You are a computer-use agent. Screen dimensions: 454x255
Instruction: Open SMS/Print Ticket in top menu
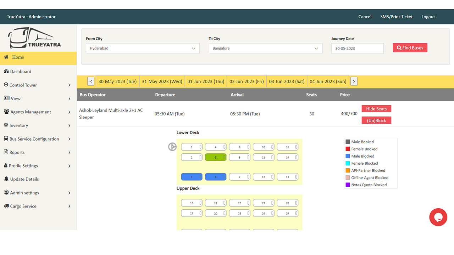[396, 17]
